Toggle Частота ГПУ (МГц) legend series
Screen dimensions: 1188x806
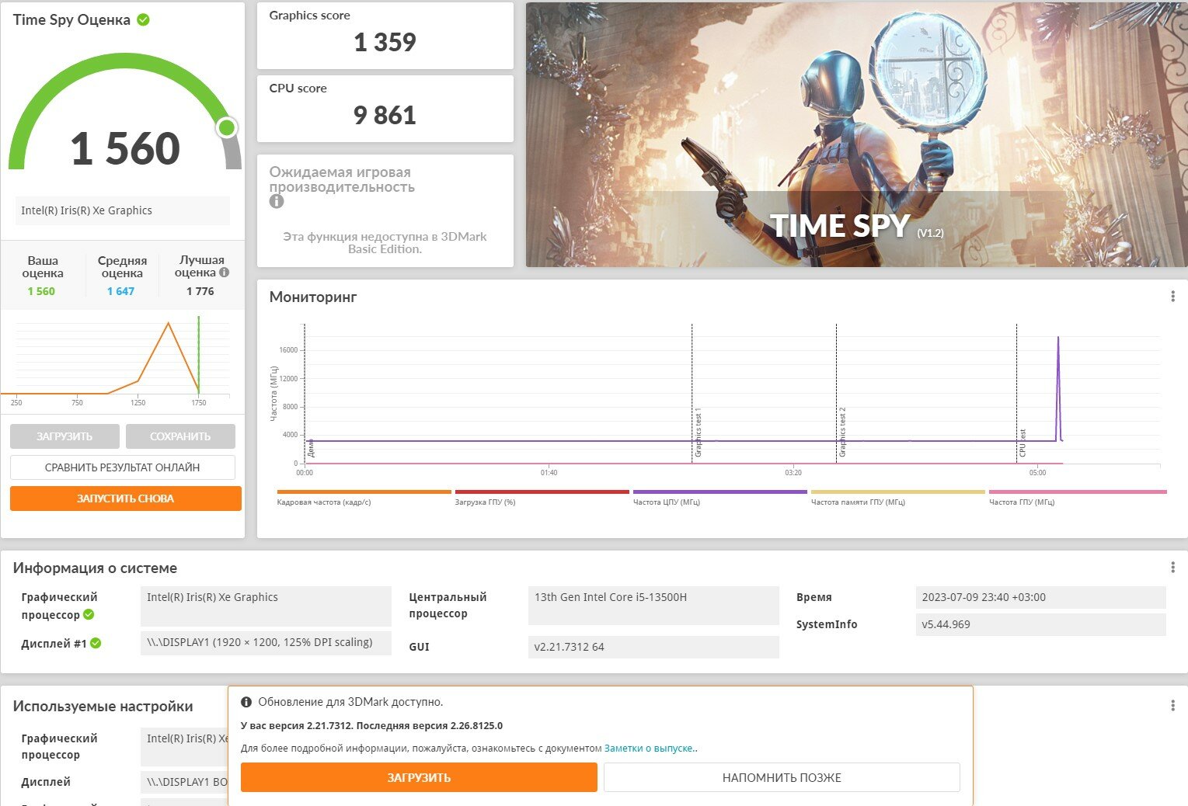tap(1078, 498)
